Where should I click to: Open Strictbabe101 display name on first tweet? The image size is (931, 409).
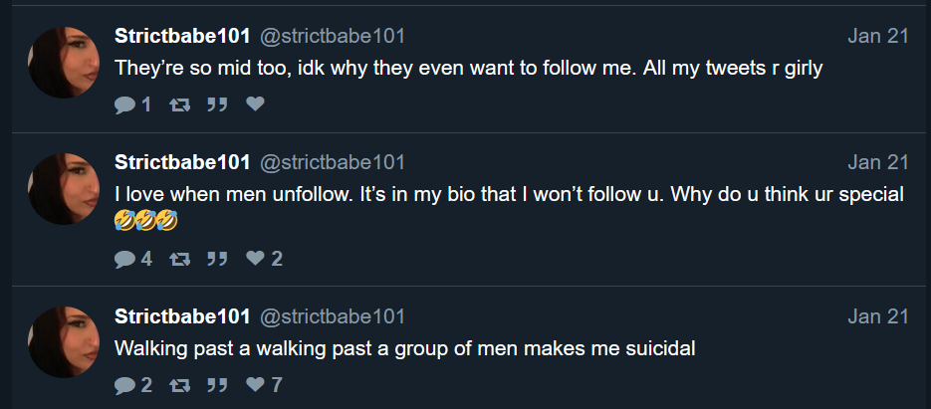pos(182,37)
